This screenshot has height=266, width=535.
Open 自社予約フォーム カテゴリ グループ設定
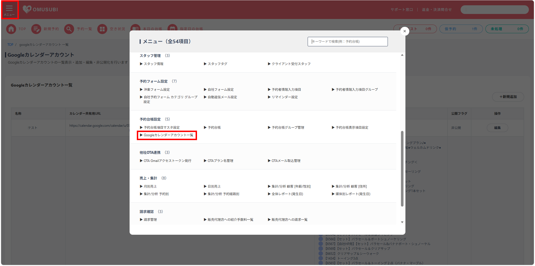pyautogui.click(x=169, y=99)
